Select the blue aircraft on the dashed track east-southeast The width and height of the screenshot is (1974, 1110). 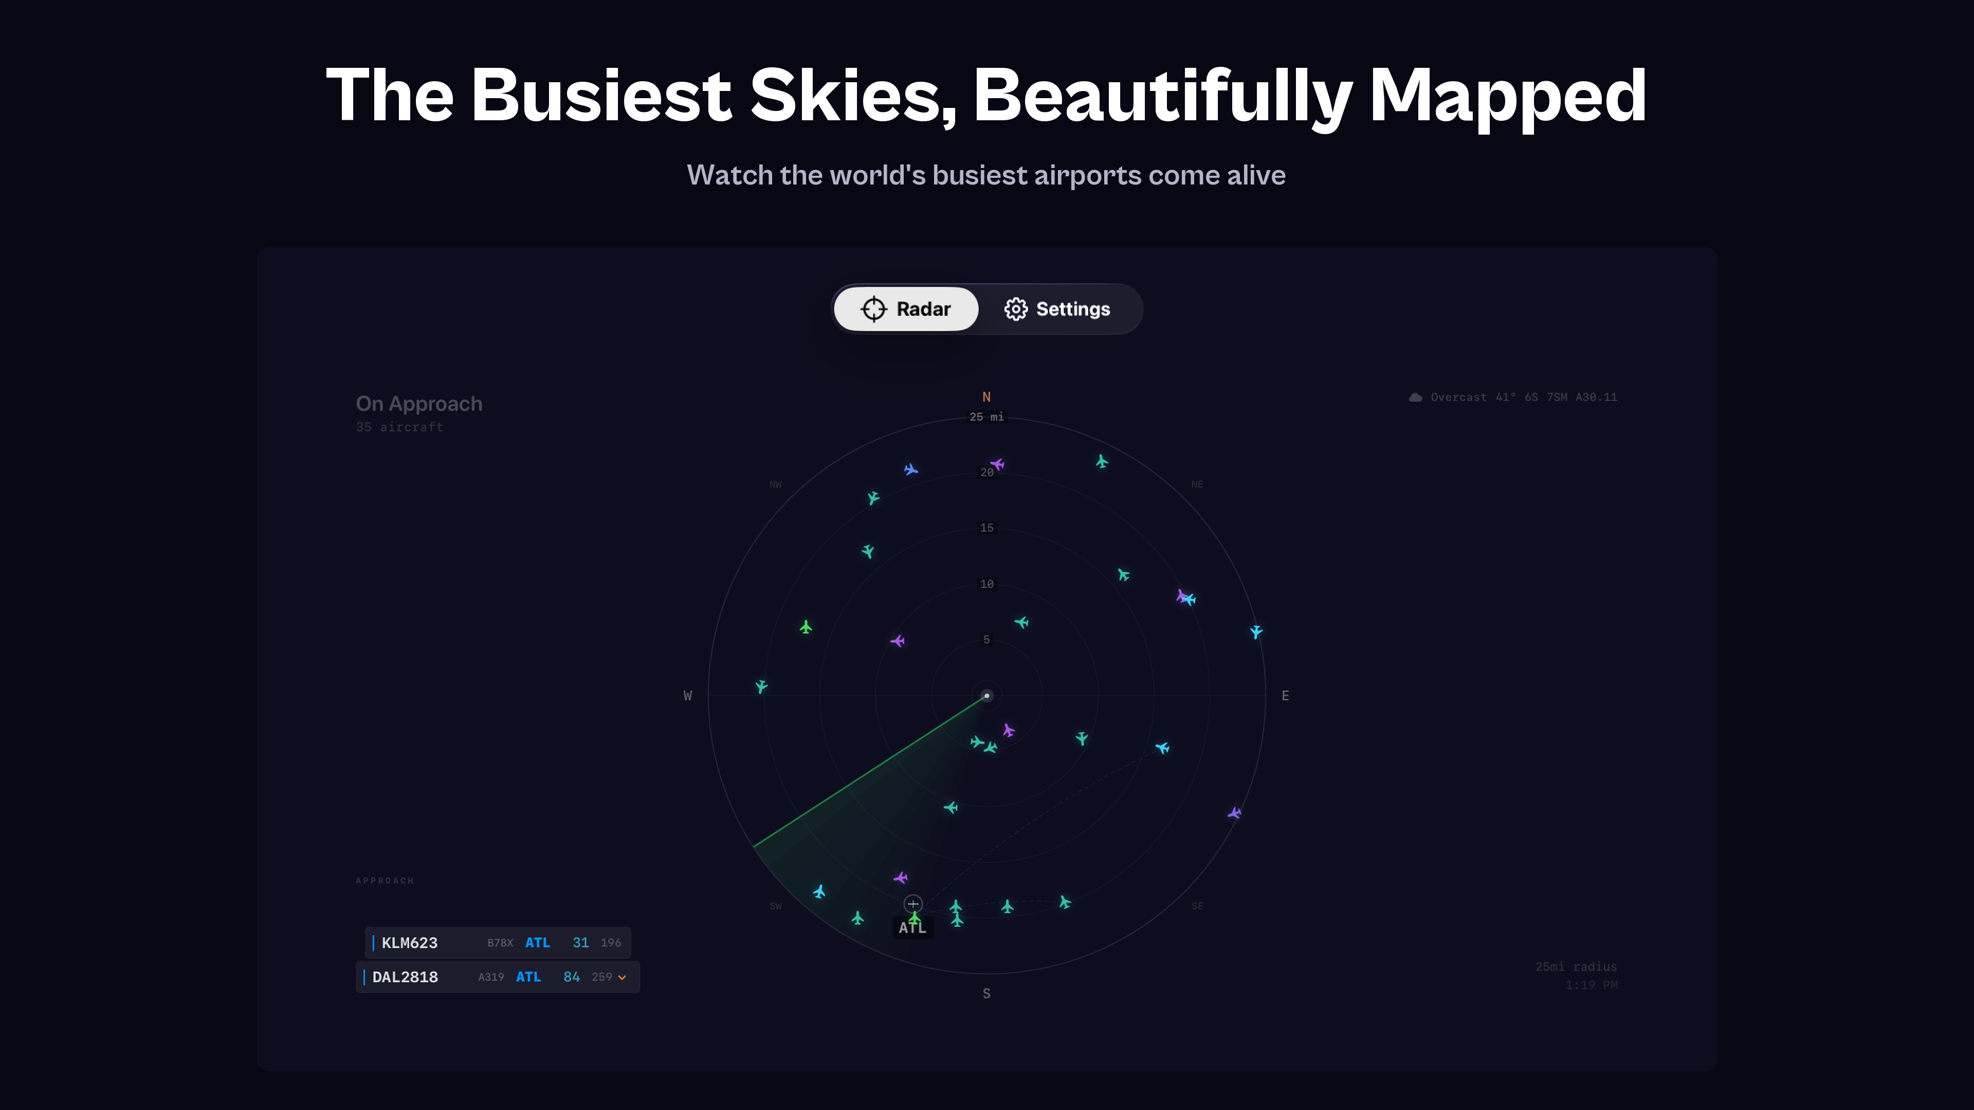pos(1162,748)
